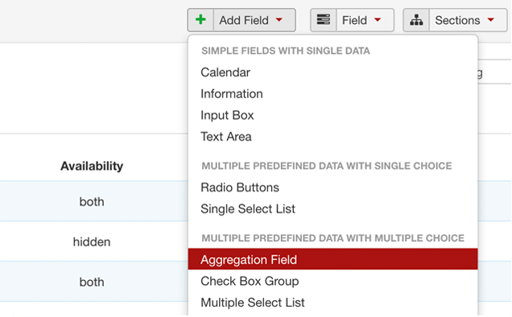Expand the Sections dropdown
Image resolution: width=512 pixels, height=317 pixels.
[x=468, y=20]
